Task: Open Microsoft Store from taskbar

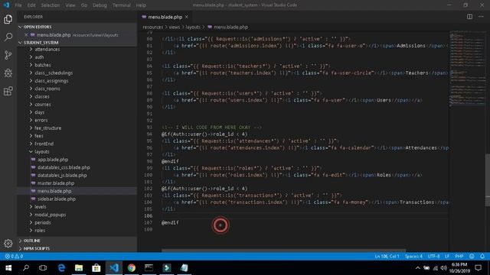Action: pos(96,268)
